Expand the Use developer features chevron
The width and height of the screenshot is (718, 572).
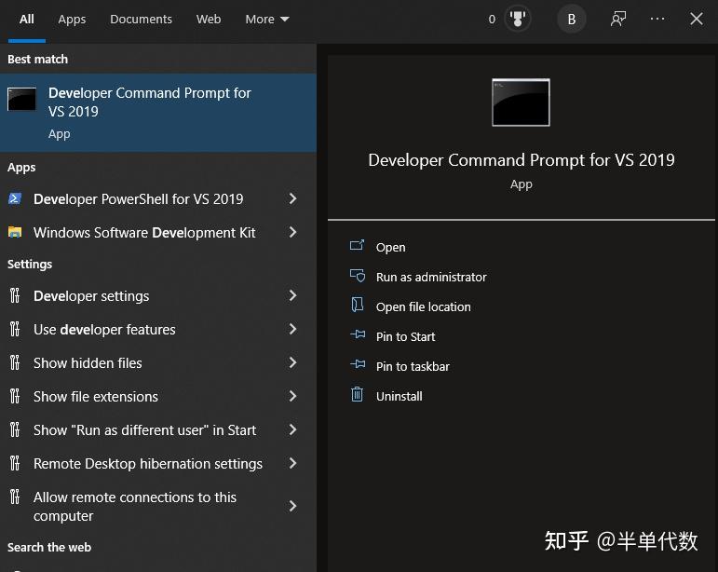(x=293, y=329)
